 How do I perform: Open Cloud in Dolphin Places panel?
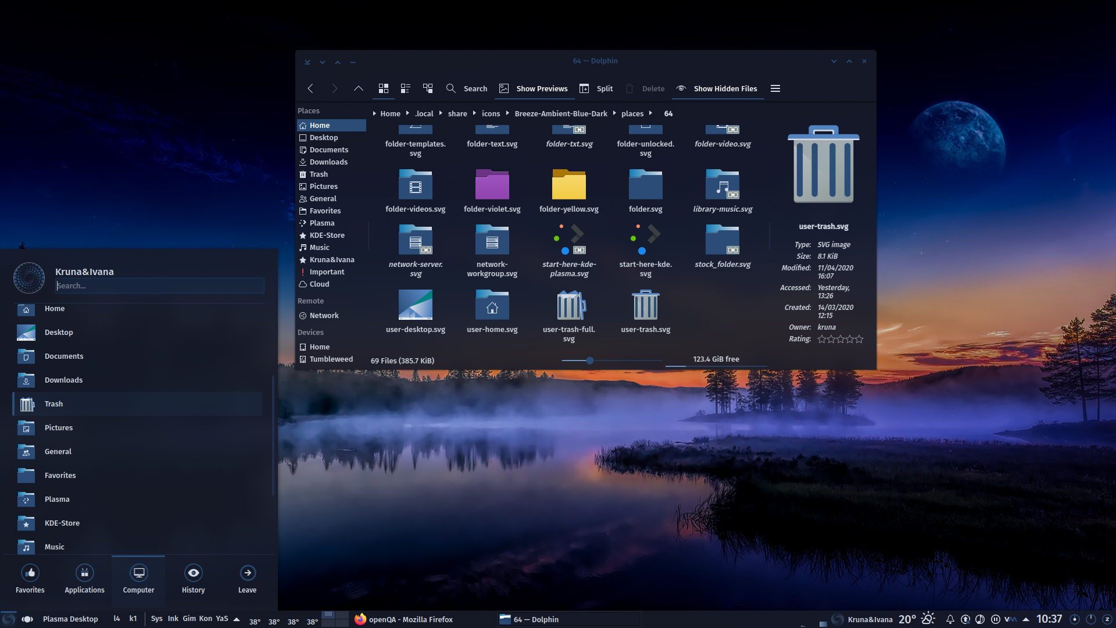point(331,284)
